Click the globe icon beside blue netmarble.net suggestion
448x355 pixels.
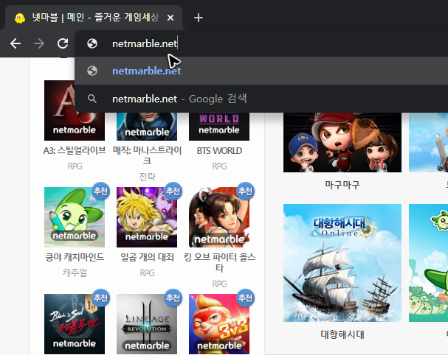pyautogui.click(x=92, y=71)
